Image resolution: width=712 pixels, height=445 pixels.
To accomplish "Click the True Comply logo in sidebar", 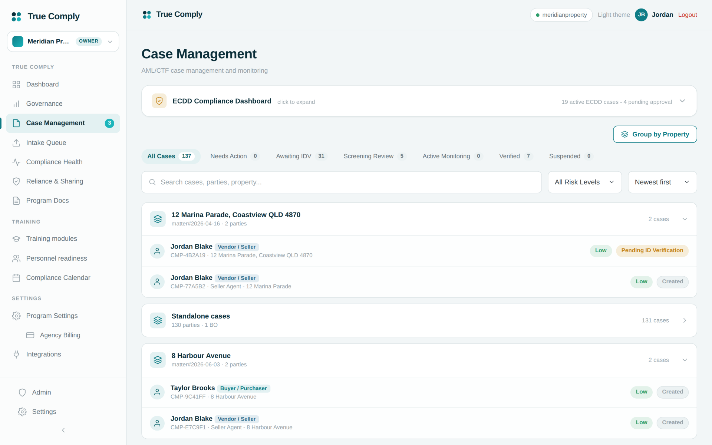I will 16,17.
